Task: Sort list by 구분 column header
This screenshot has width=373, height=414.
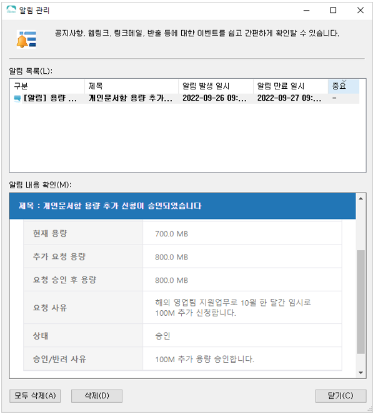Action: [47, 86]
